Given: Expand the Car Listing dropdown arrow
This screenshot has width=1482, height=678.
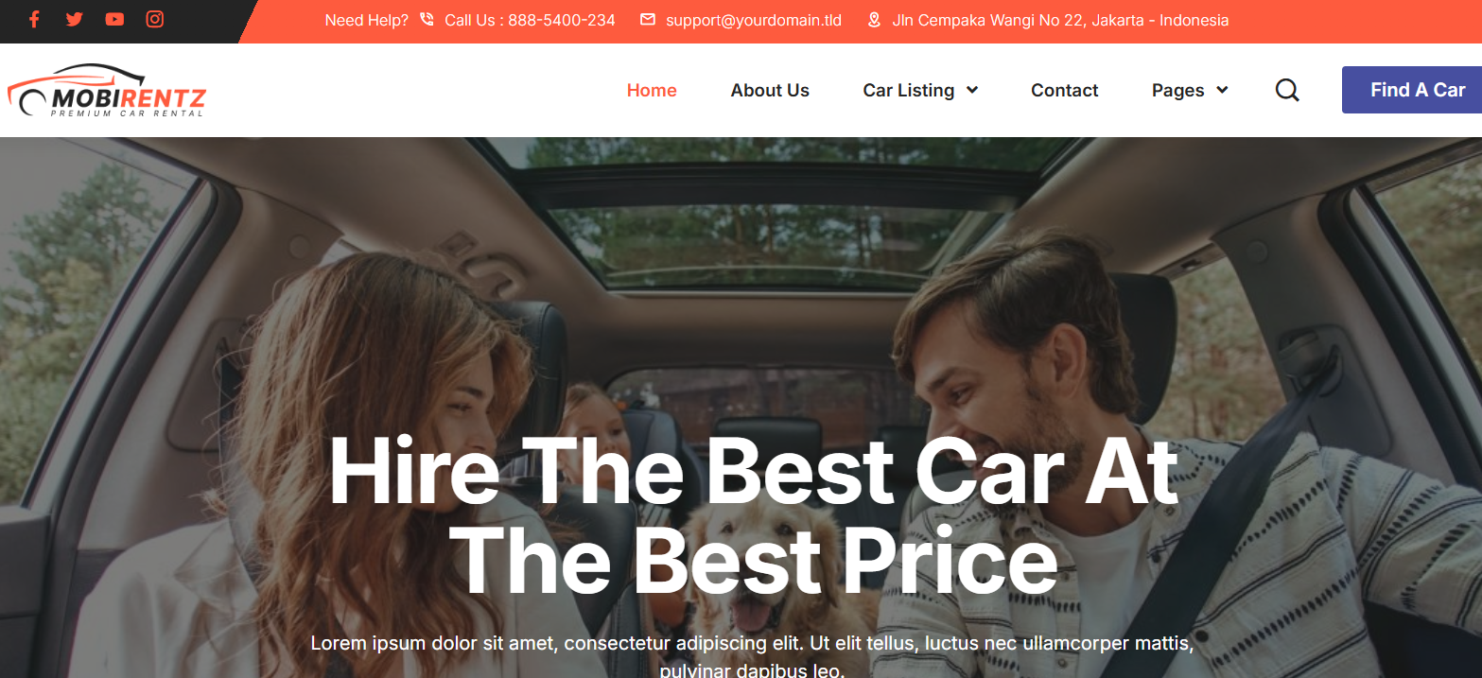Looking at the screenshot, I should (972, 90).
